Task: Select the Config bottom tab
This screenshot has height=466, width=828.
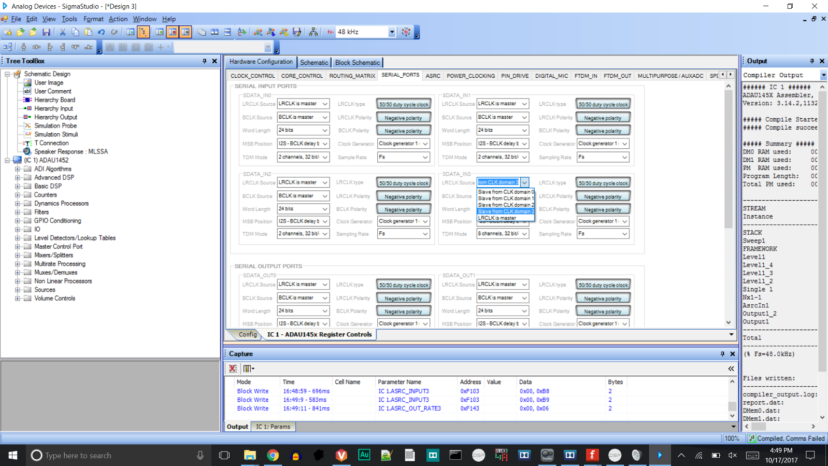Action: tap(248, 334)
